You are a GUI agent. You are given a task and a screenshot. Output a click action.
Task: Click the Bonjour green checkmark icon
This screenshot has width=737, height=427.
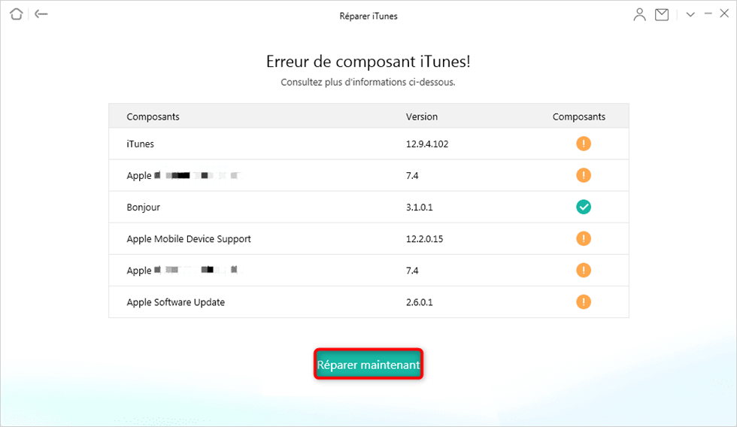(x=584, y=207)
